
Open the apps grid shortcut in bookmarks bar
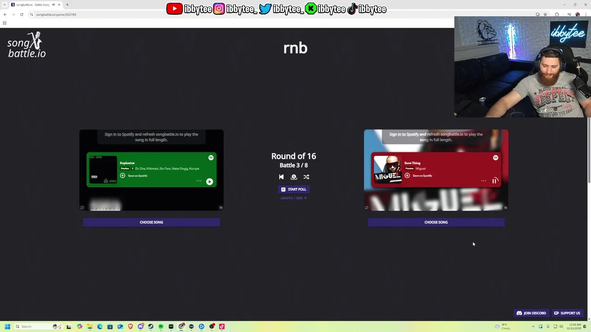(5, 23)
